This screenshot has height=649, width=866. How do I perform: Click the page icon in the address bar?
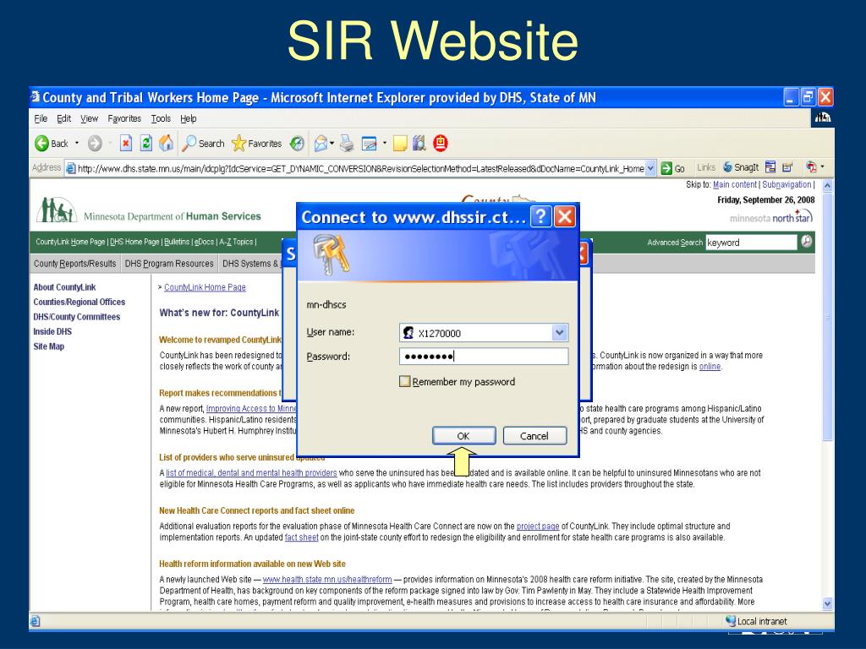coord(71,168)
